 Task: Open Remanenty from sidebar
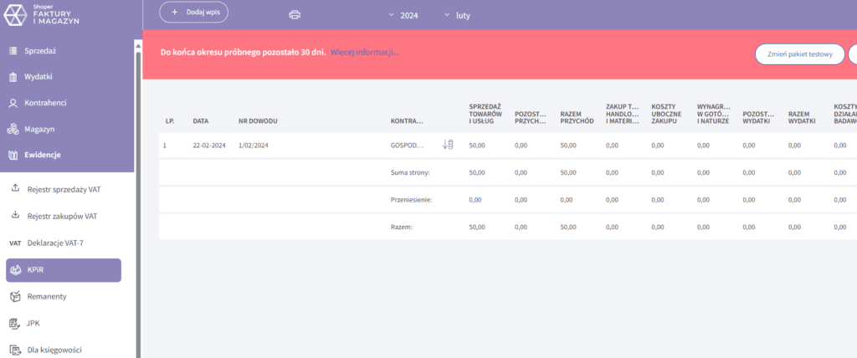(x=47, y=296)
